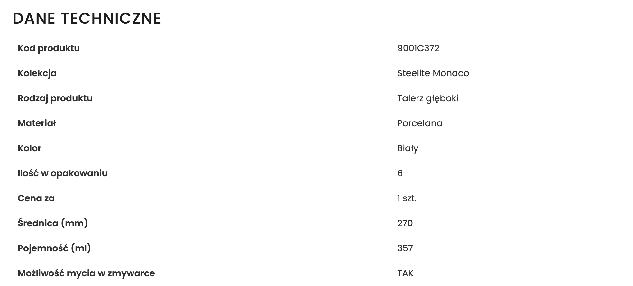Click the package quantity value 6
Viewport: 633px width, 286px height.
[400, 173]
